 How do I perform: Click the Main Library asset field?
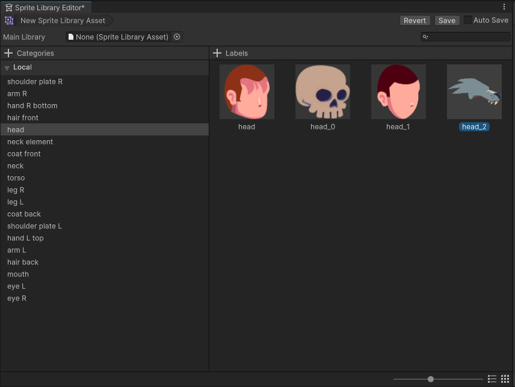coord(119,37)
